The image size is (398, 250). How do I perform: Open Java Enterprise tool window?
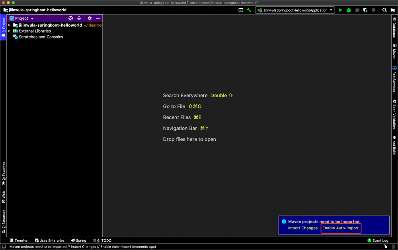click(50, 240)
